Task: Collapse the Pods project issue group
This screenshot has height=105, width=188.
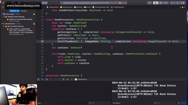Action: (x=2, y=14)
